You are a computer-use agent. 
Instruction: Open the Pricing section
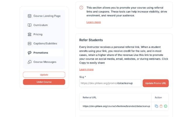pyautogui.click(x=38, y=34)
